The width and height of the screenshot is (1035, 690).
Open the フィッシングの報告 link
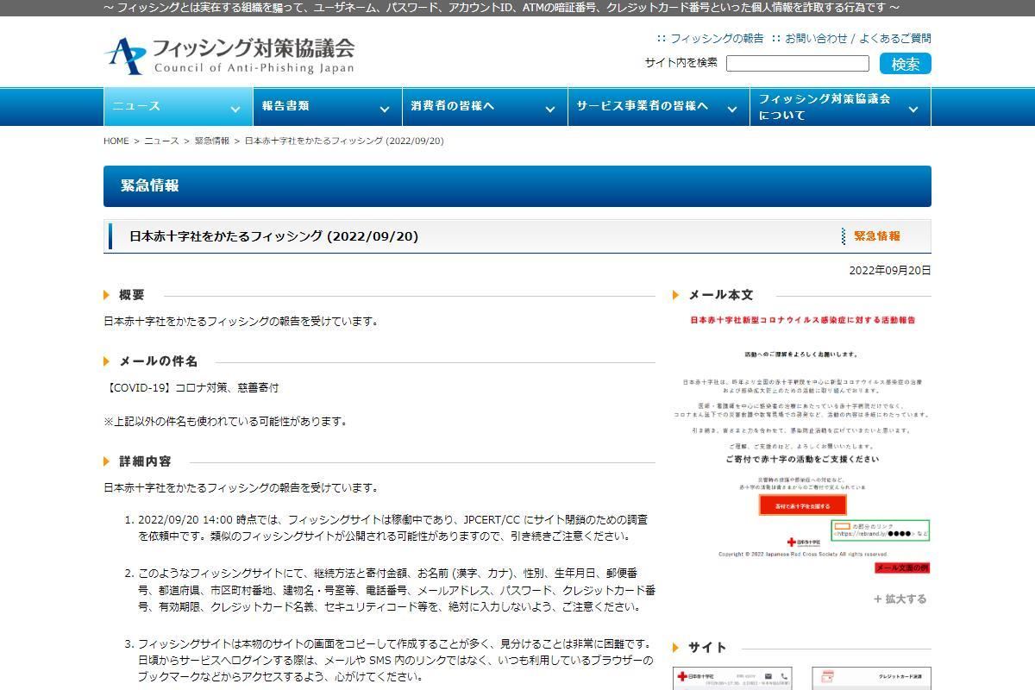tap(717, 38)
